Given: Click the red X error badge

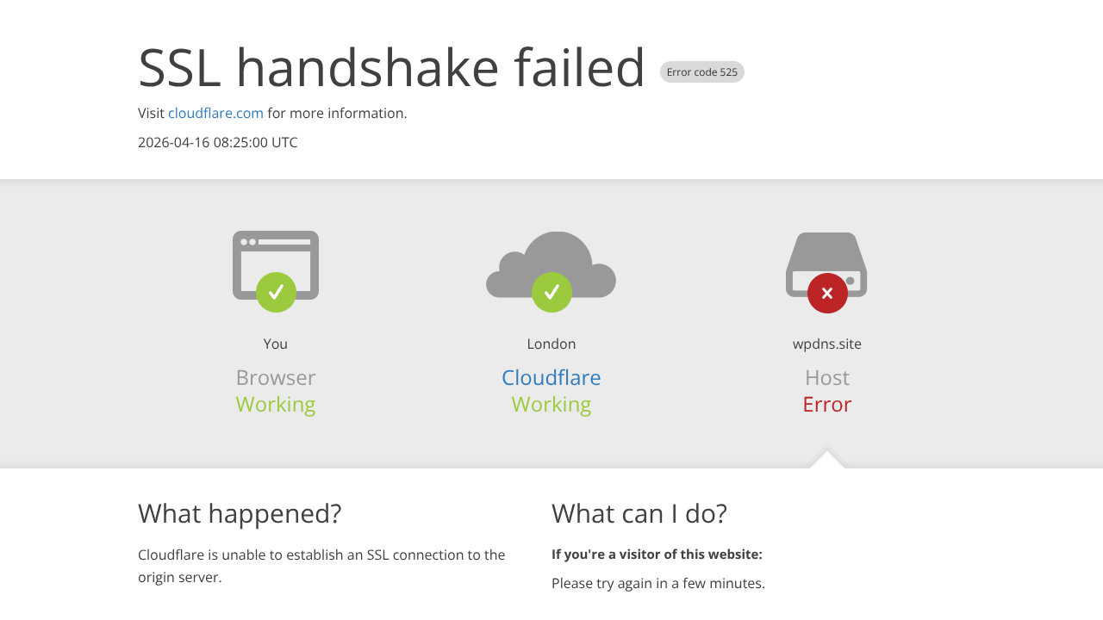Looking at the screenshot, I should tap(827, 293).
